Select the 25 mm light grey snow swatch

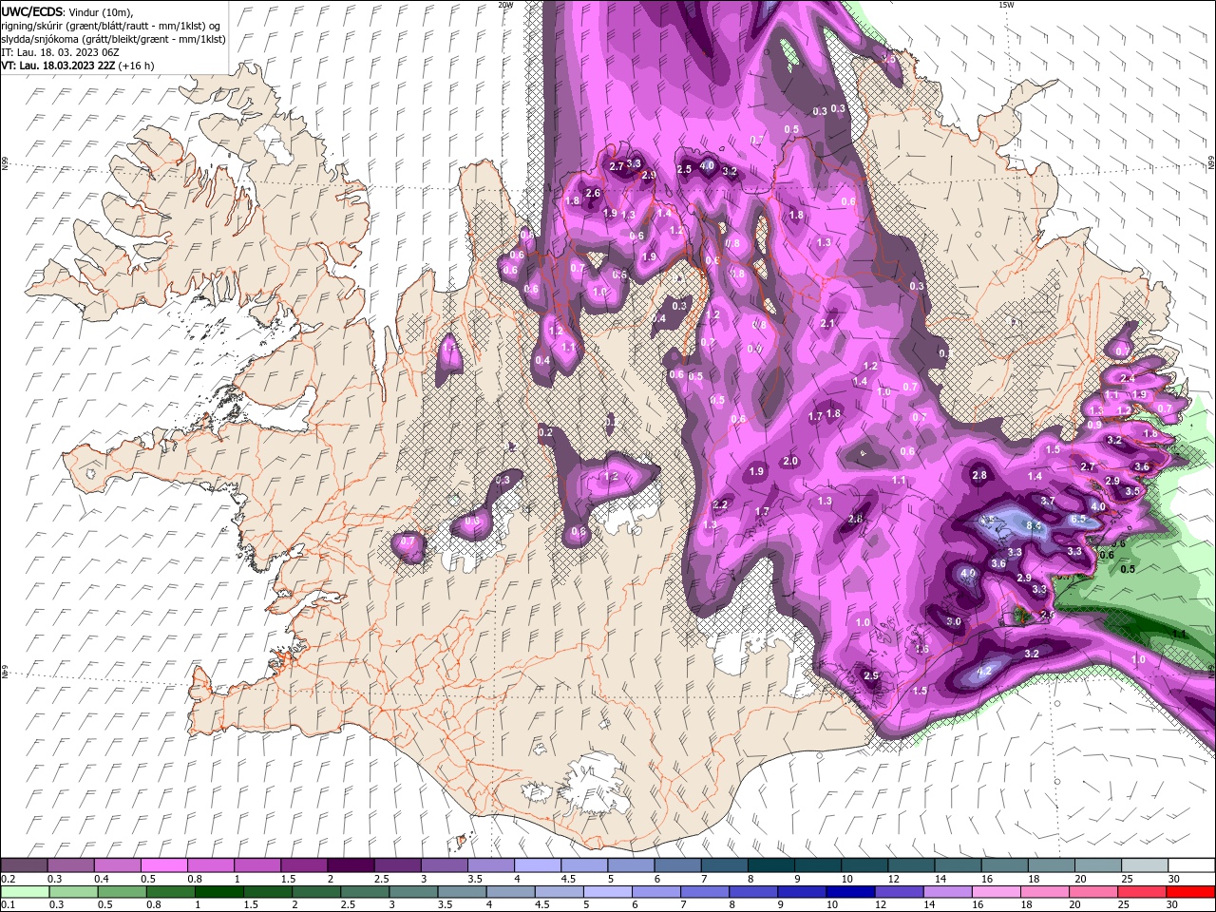click(x=1145, y=865)
